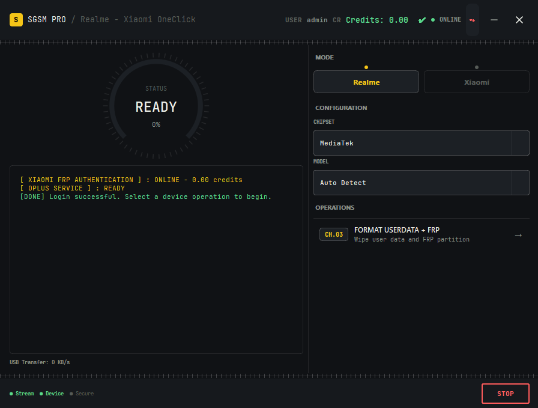The image size is (538, 408).
Task: Click the CH.03 channel badge
Action: click(334, 234)
